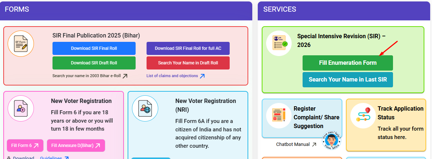Click the SIR 2026 checklist icon

click(279, 43)
